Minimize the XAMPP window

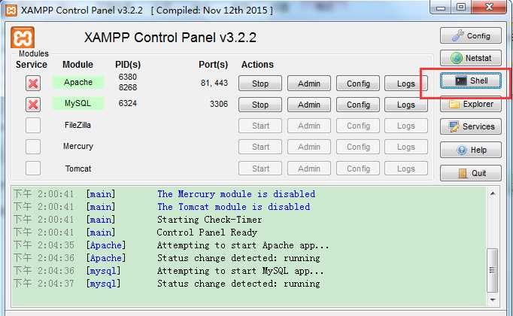pos(441,8)
